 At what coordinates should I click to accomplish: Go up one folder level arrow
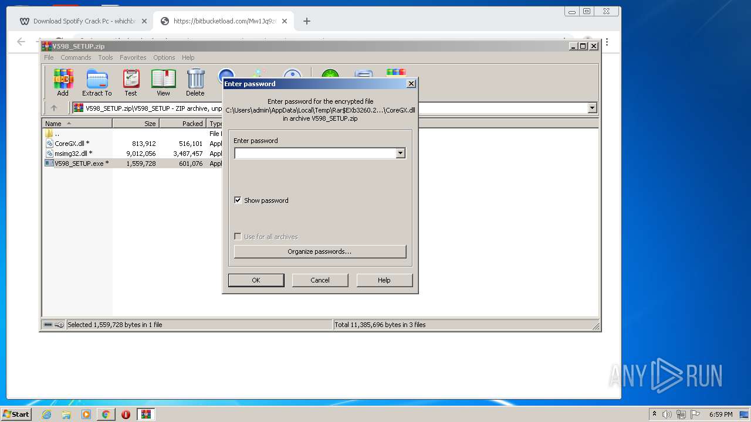pyautogui.click(x=54, y=108)
